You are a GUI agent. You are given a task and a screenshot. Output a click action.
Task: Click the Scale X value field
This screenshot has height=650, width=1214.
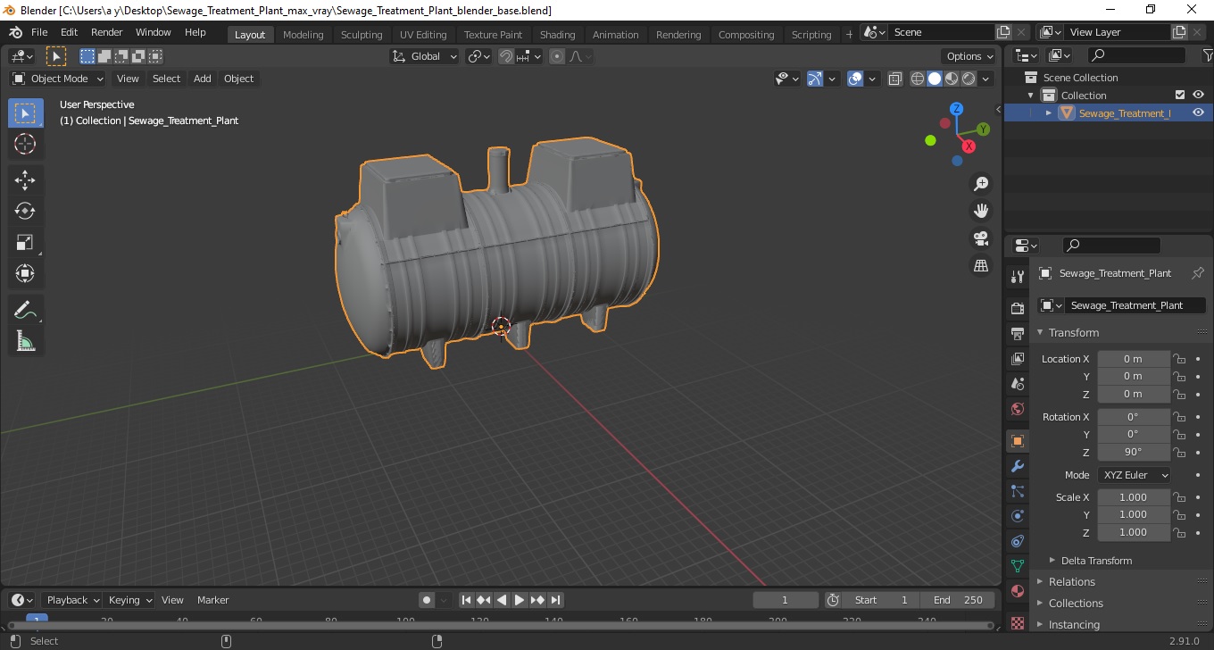1134,497
